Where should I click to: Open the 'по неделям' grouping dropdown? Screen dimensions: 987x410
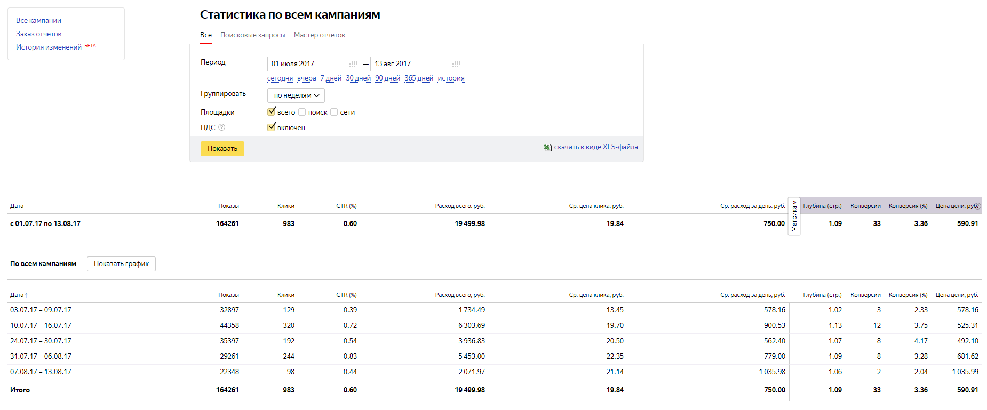coord(296,95)
